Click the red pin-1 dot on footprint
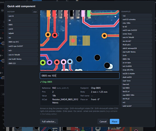The height and width of the screenshot is (131, 156). (x=73, y=41)
